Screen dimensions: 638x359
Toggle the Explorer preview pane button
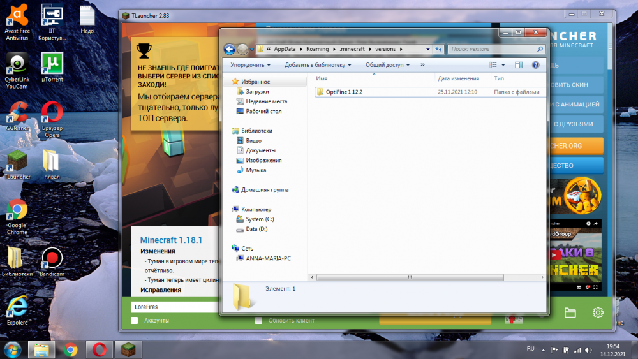tap(519, 65)
